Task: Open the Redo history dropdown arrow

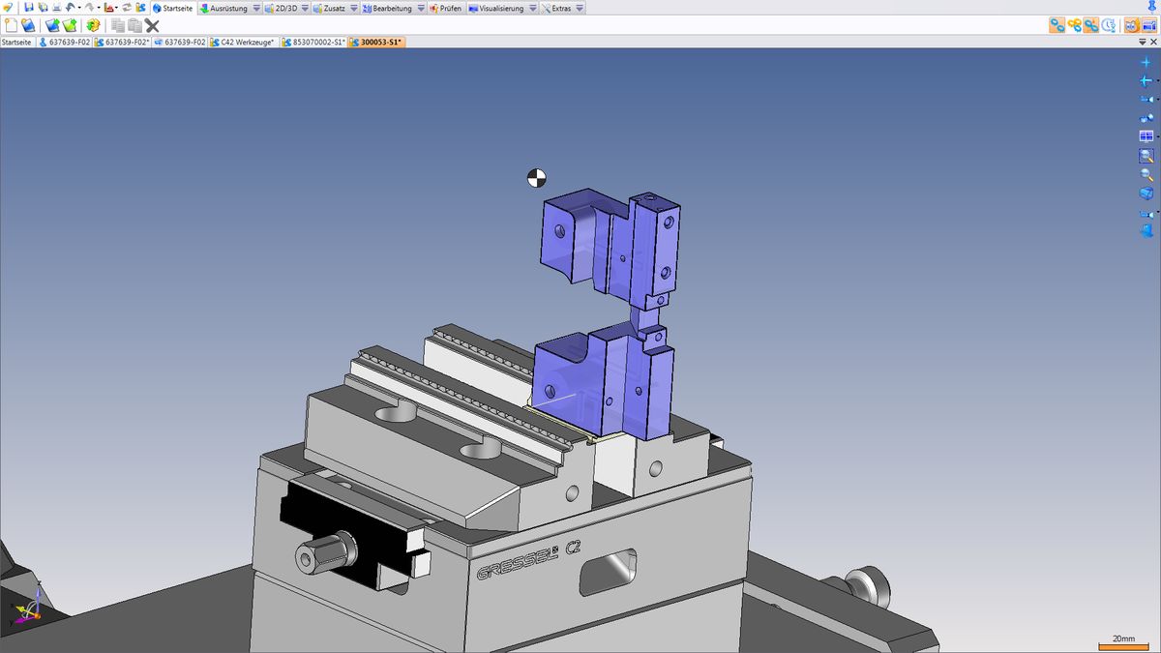Action: [98, 8]
